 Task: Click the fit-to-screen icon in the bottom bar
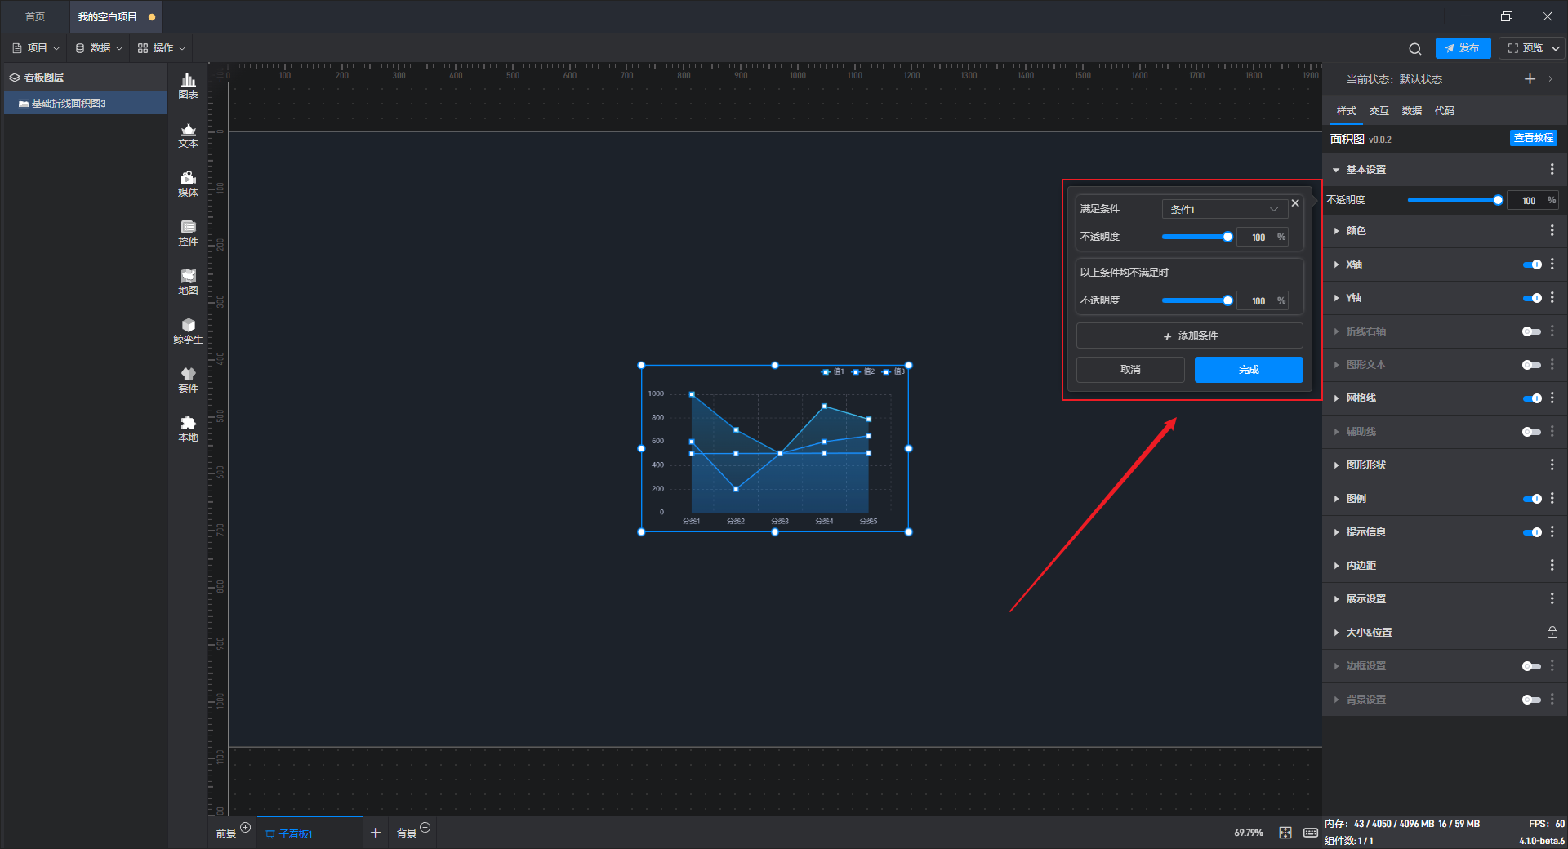point(1285,833)
